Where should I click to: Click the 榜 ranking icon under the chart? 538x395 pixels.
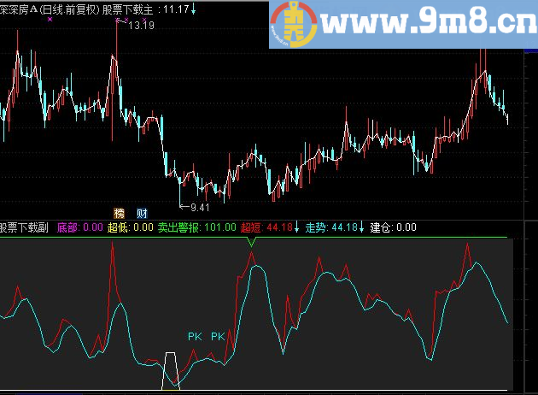[x=119, y=212]
